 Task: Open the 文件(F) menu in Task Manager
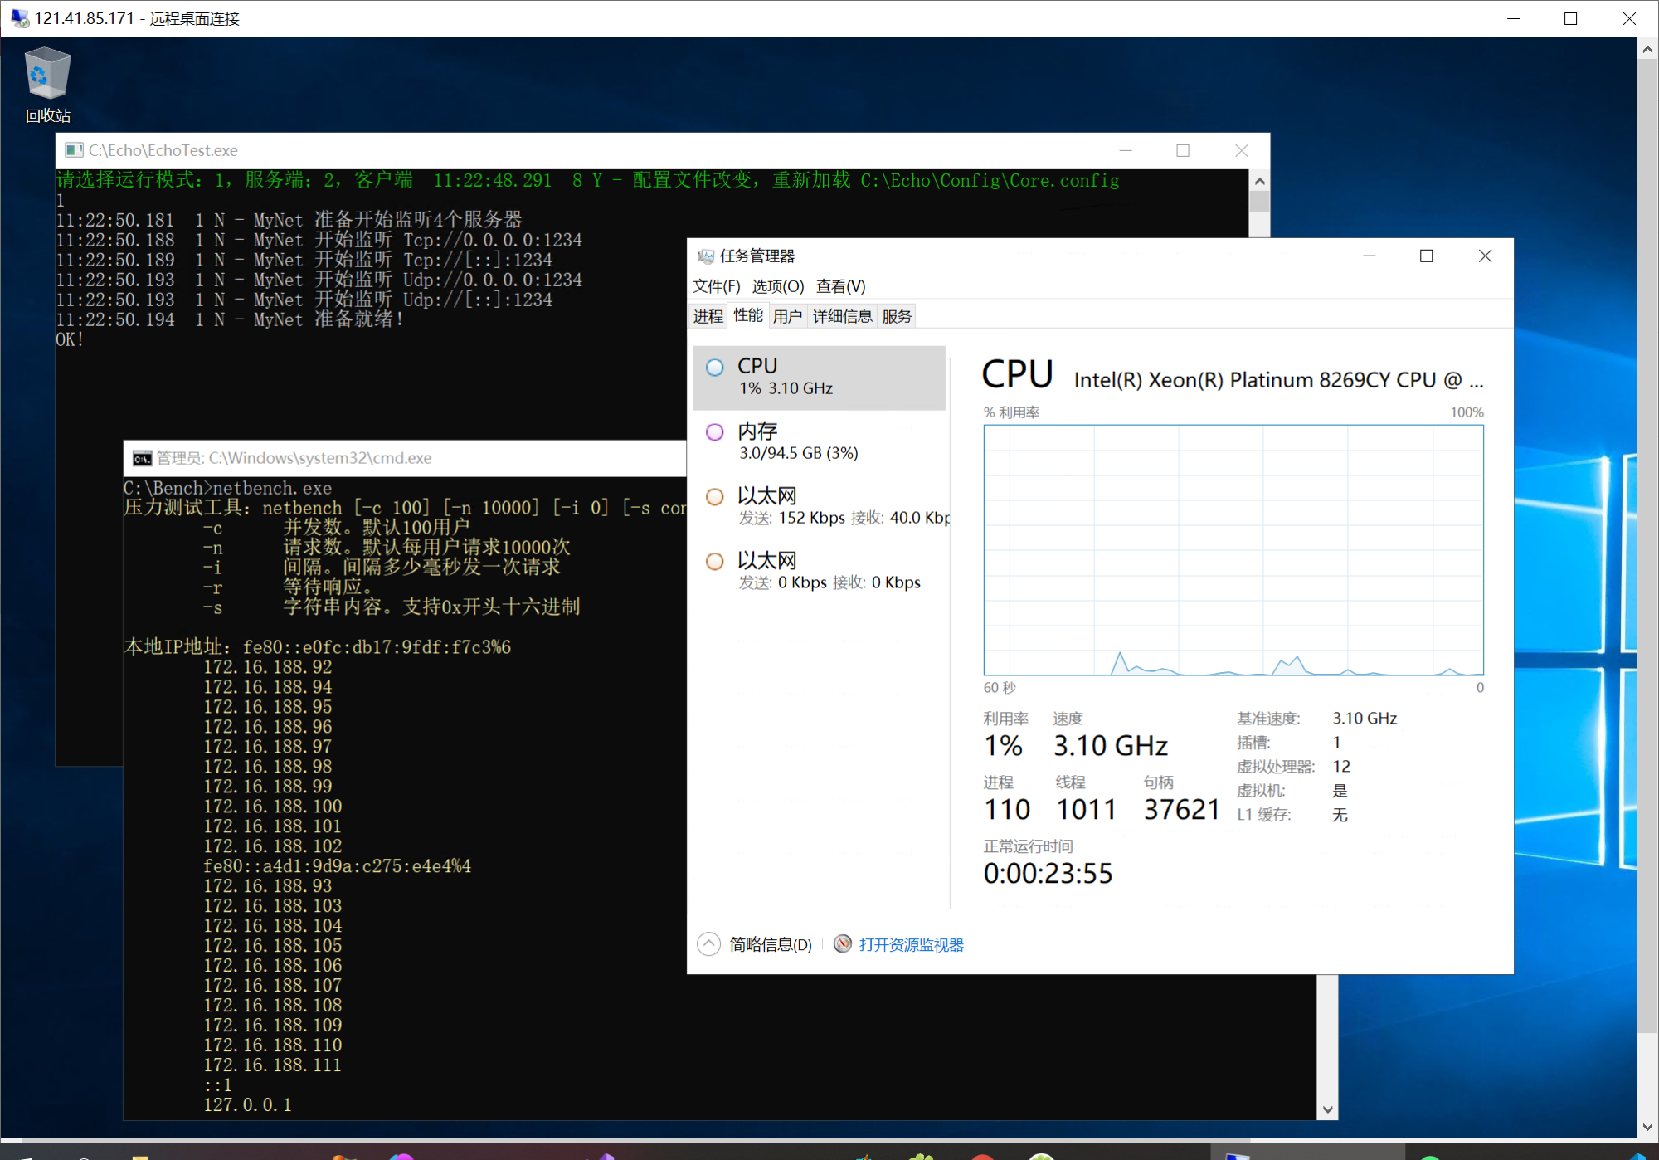click(717, 286)
